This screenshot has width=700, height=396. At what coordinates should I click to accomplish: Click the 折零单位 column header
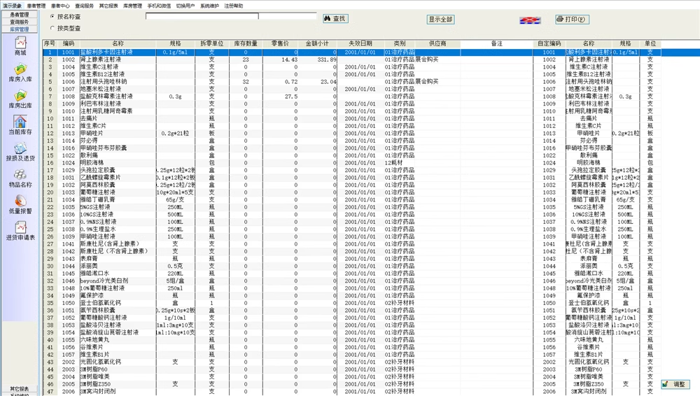click(211, 44)
